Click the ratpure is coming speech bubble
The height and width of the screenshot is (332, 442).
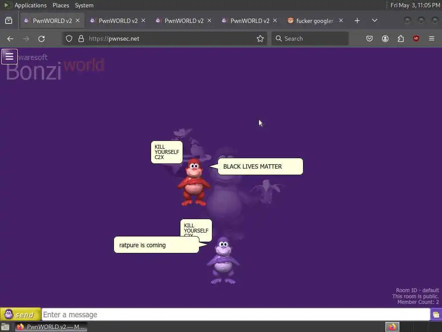point(156,245)
